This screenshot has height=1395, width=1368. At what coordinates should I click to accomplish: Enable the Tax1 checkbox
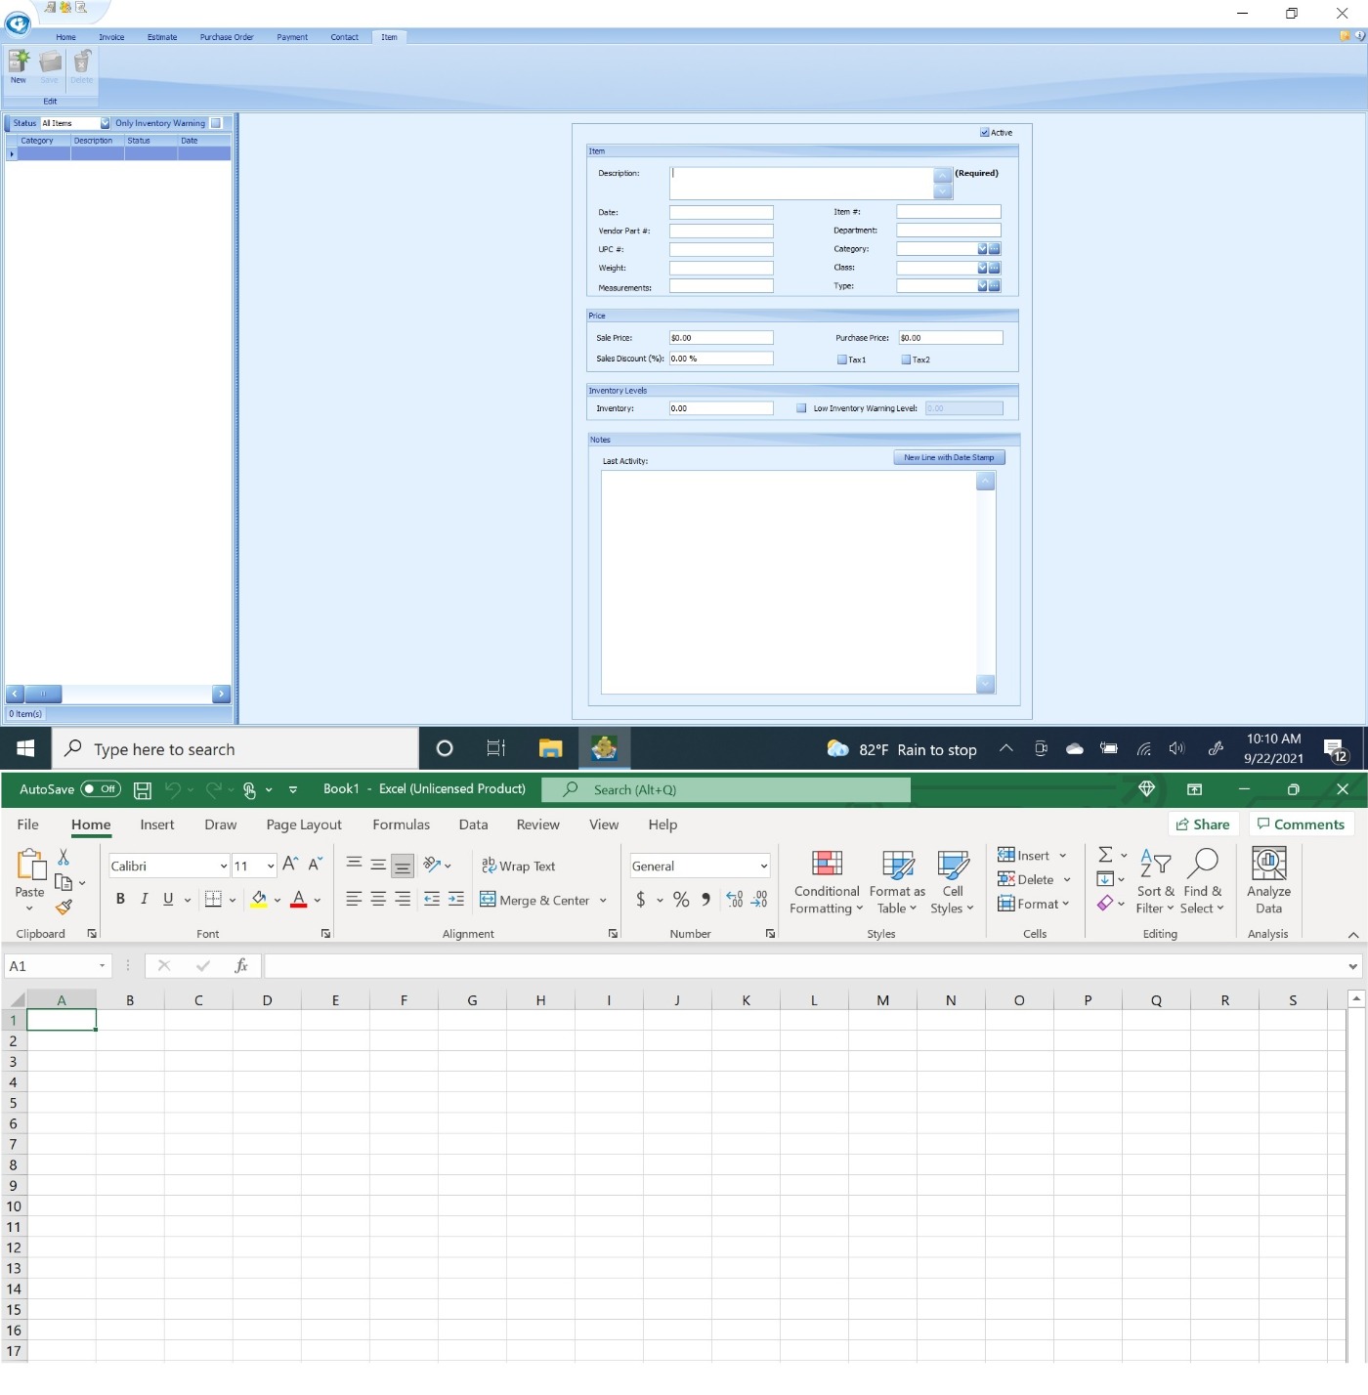click(x=840, y=359)
